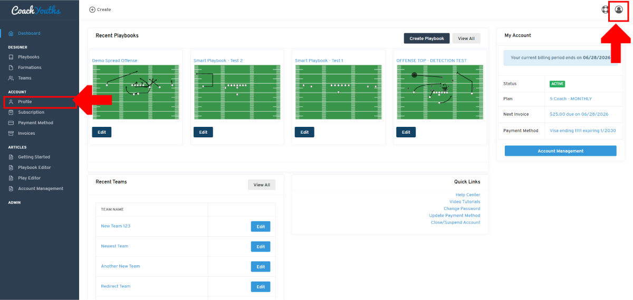This screenshot has width=633, height=300.
Task: Edit the Demo Spread Offense playbook
Action: coord(102,132)
